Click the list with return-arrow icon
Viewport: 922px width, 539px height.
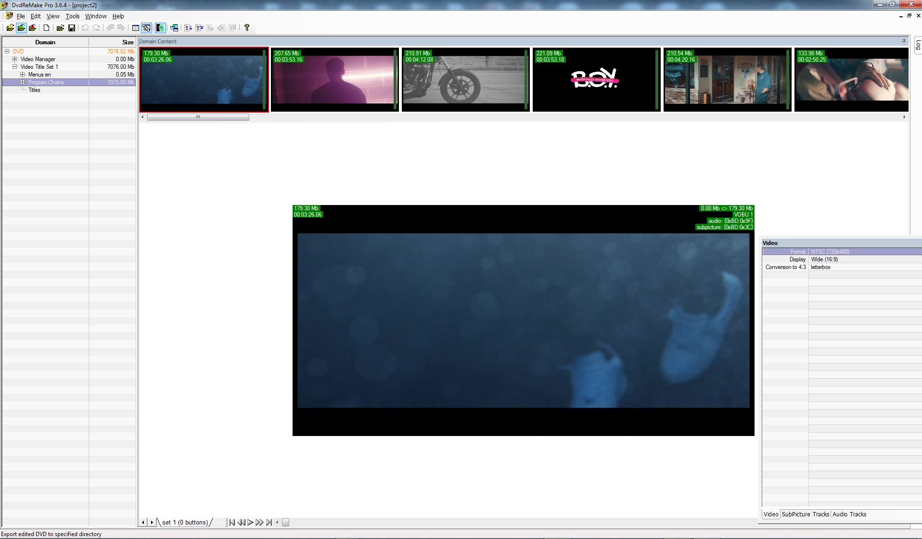(x=199, y=28)
